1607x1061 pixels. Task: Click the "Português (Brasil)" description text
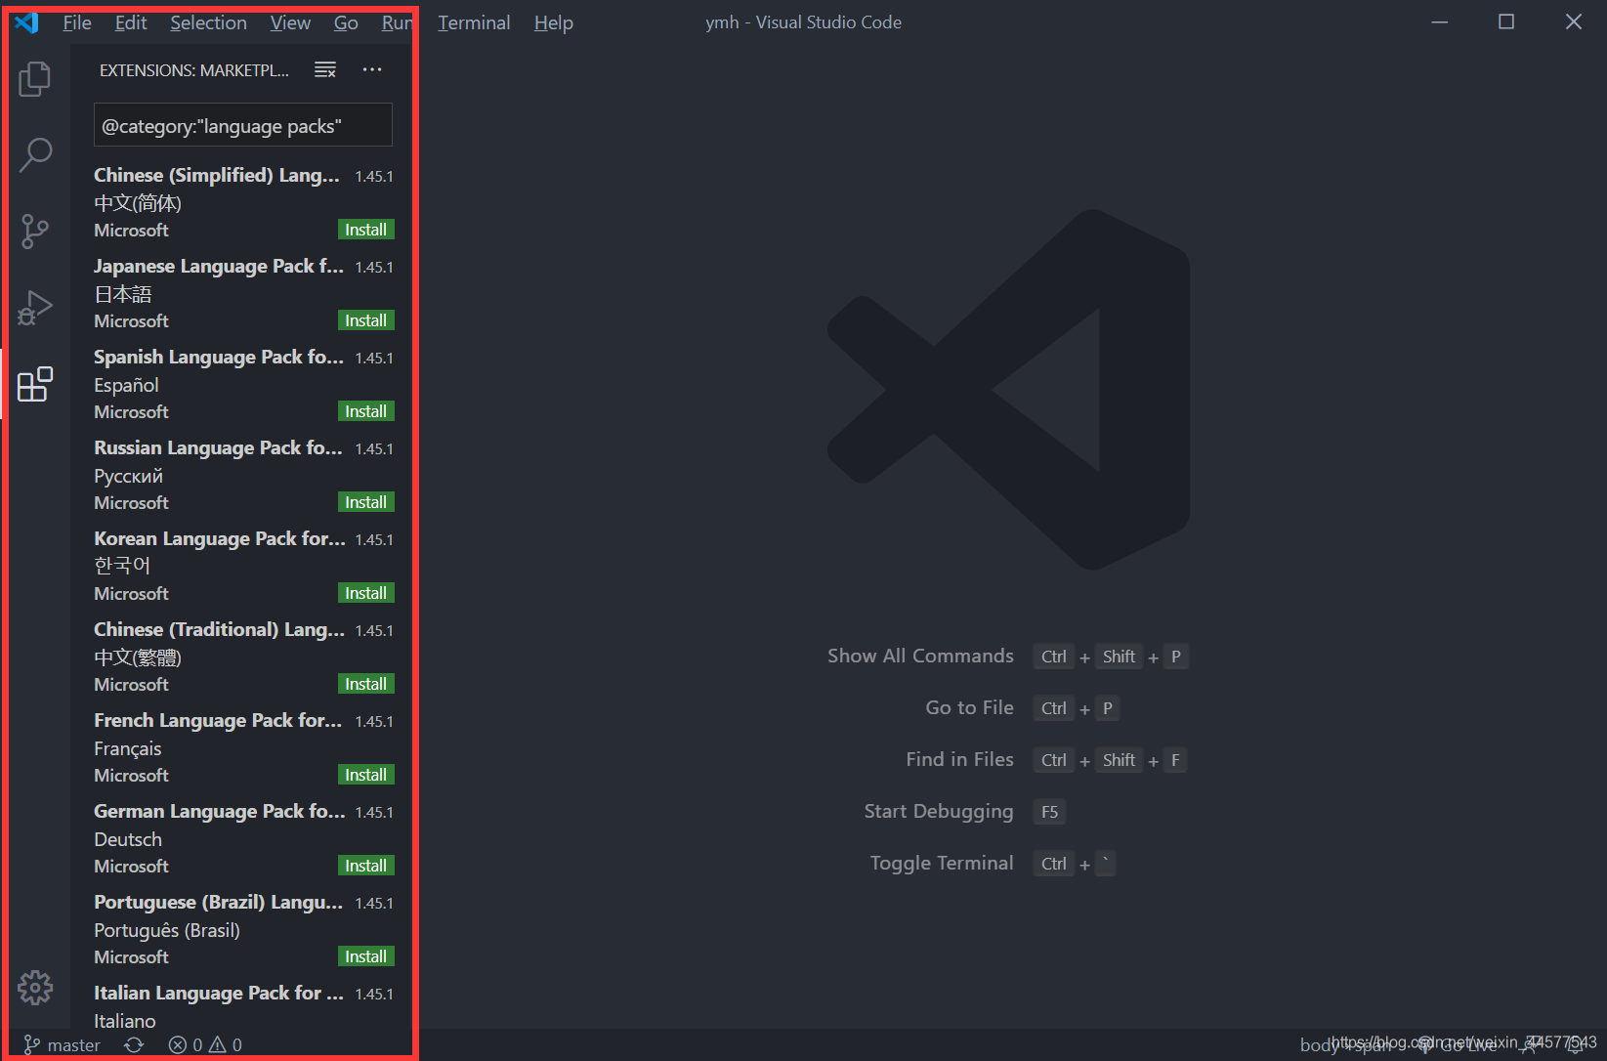coord(167,930)
